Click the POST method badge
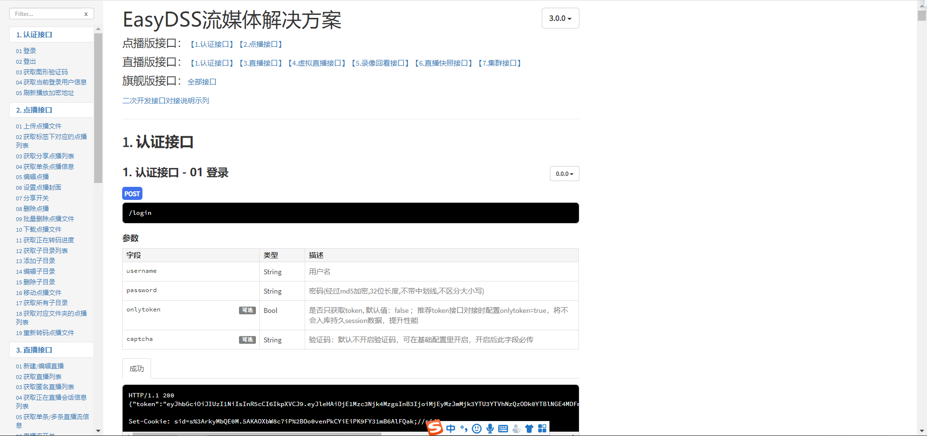This screenshot has width=927, height=436. click(x=132, y=194)
